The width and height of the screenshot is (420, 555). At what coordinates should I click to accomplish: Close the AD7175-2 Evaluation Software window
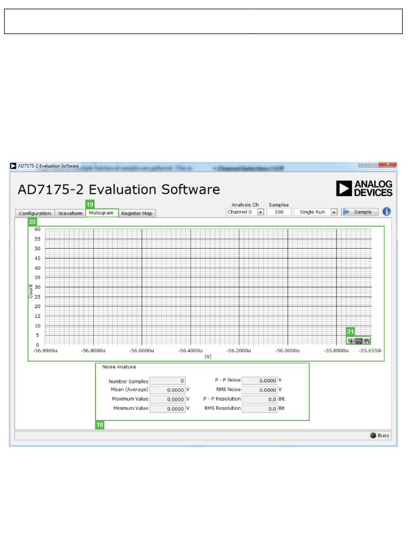[x=389, y=165]
